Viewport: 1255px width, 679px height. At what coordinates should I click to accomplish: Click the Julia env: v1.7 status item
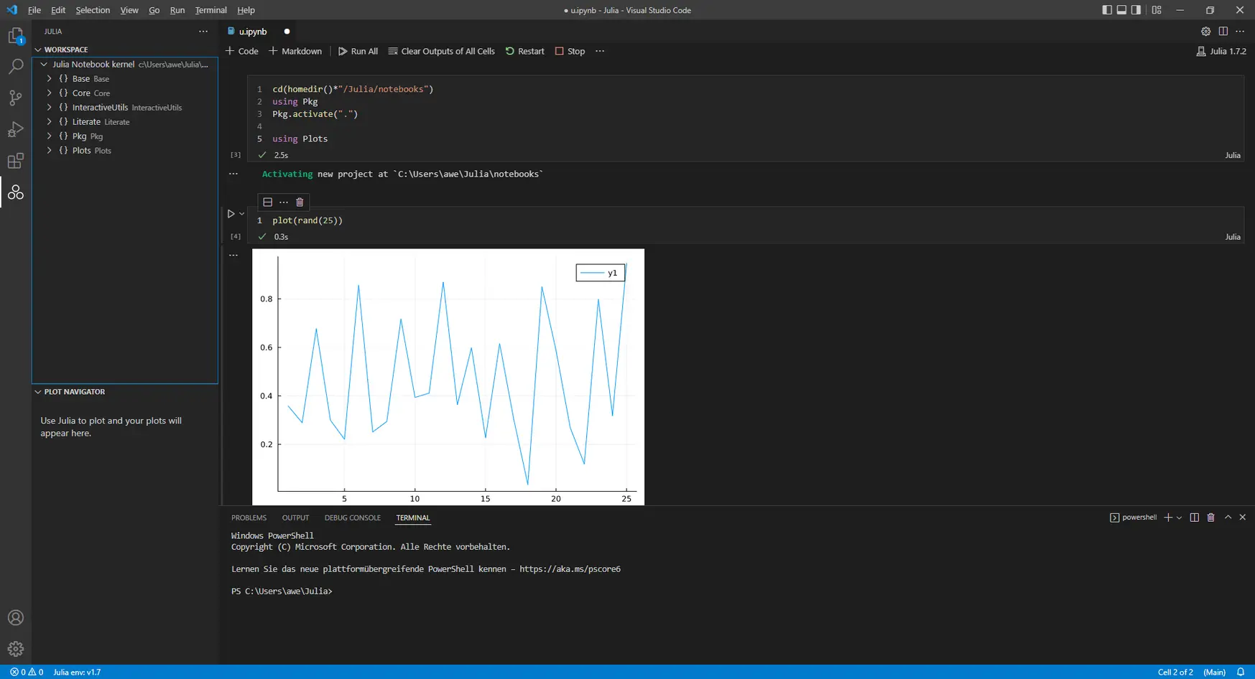click(77, 673)
